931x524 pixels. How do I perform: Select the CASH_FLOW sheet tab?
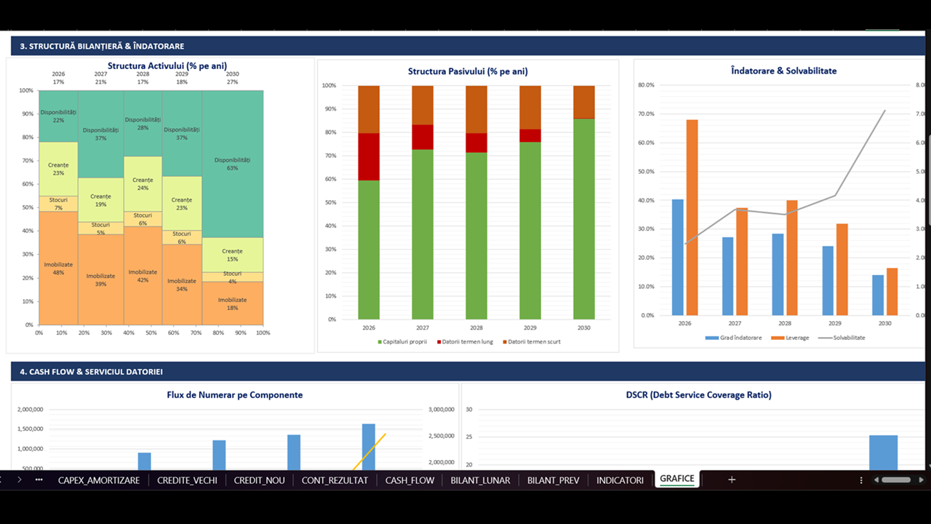[x=409, y=480]
